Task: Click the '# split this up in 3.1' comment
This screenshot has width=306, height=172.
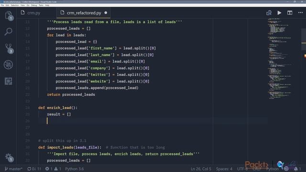Action: (62, 140)
